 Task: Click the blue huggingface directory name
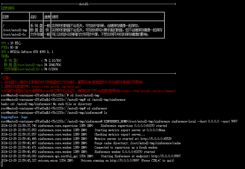(x=10, y=117)
